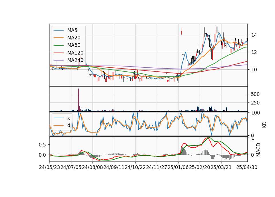Click the MACD axis title
275x197 pixels.
258,150
